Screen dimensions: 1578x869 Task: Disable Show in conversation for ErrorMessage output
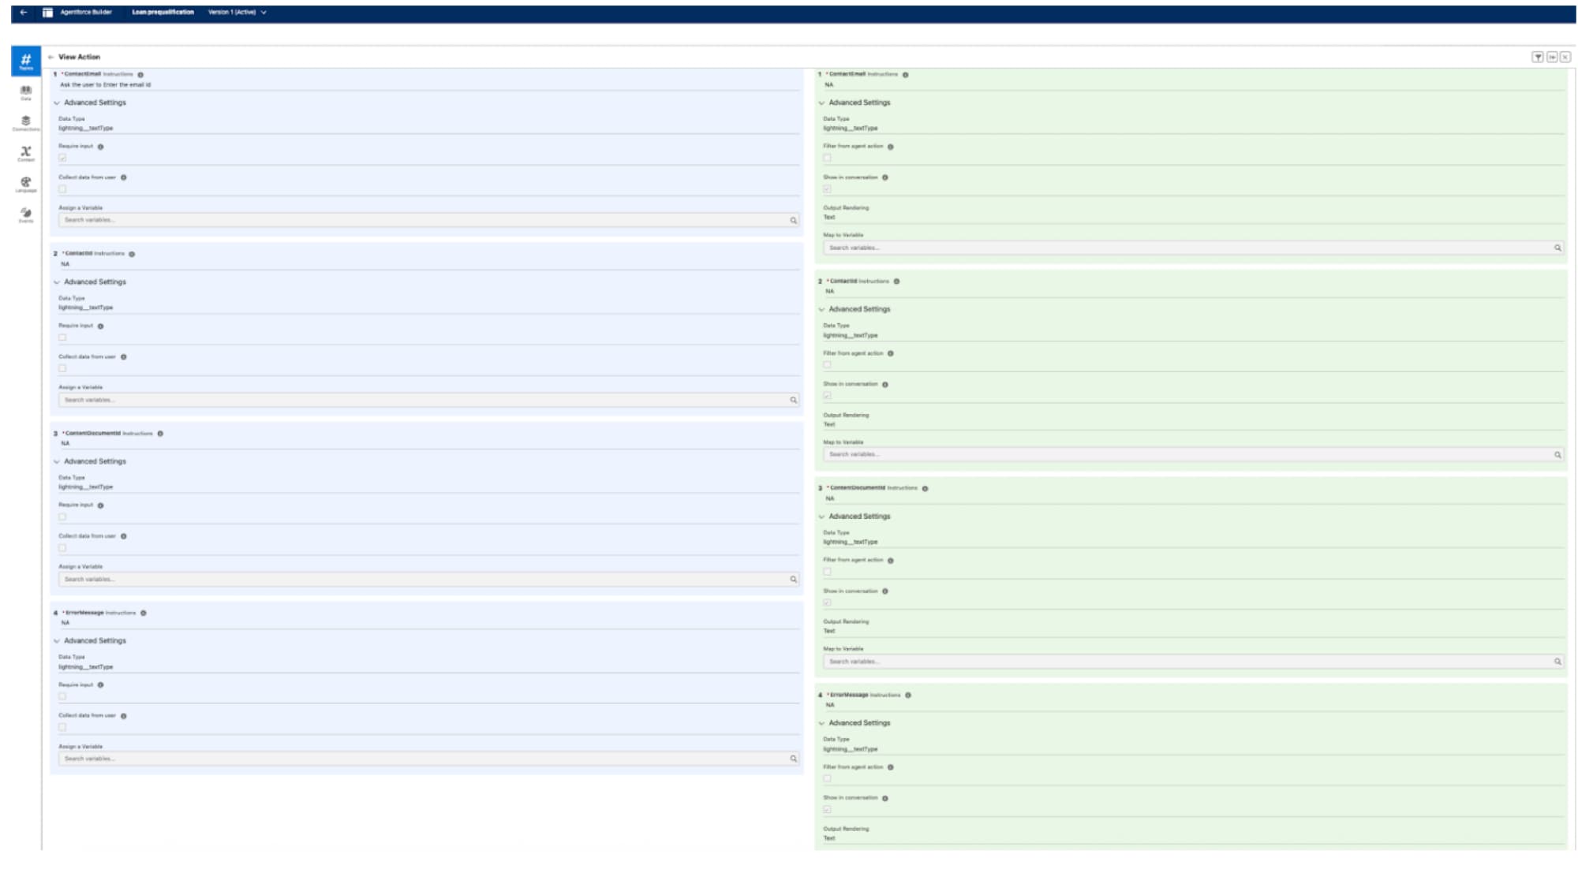[827, 807]
